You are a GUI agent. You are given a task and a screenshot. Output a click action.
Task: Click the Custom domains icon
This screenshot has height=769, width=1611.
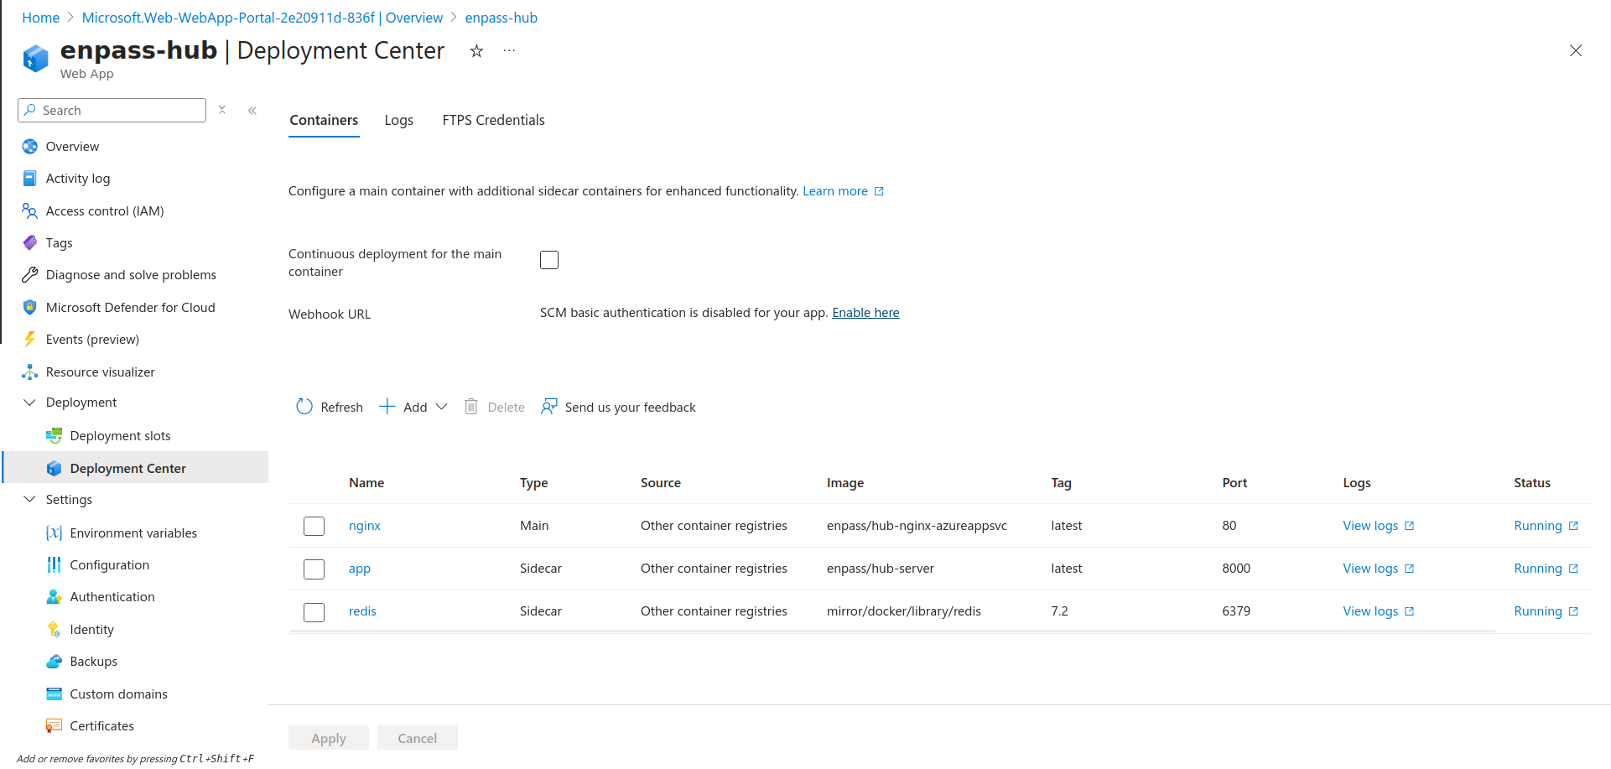pos(55,694)
